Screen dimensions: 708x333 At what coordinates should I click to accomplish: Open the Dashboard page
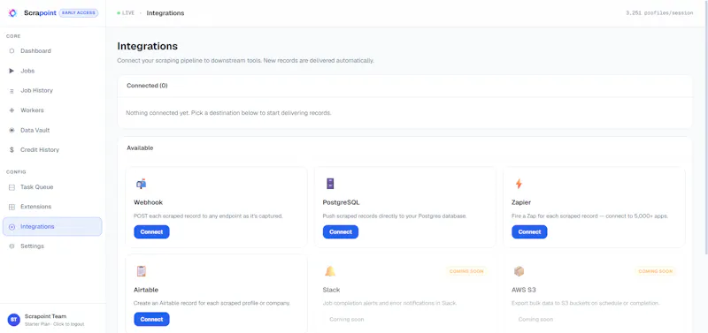coord(52,51)
